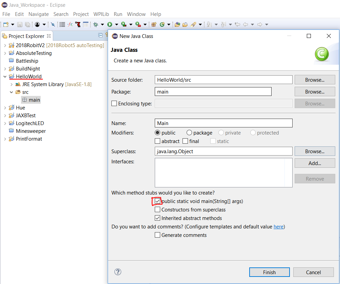The height and width of the screenshot is (284, 340).
Task: Click the green Run icon
Action: point(110,24)
